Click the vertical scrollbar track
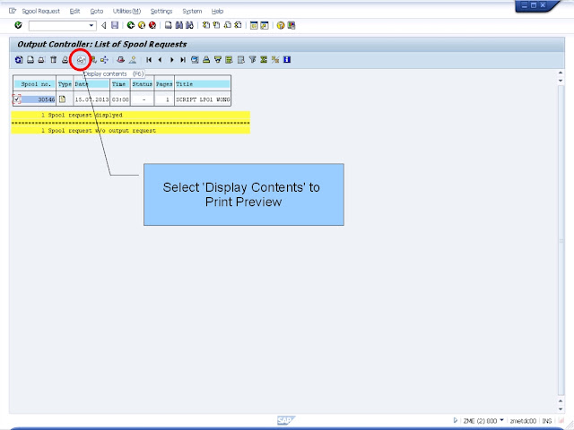The width and height of the screenshot is (574, 430). tap(561, 239)
